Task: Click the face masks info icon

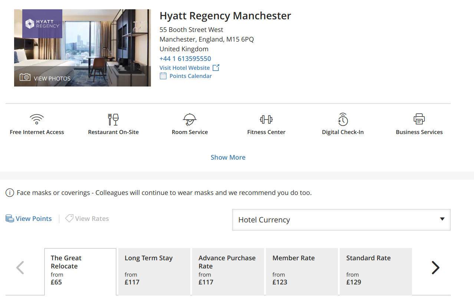Action: pos(10,193)
